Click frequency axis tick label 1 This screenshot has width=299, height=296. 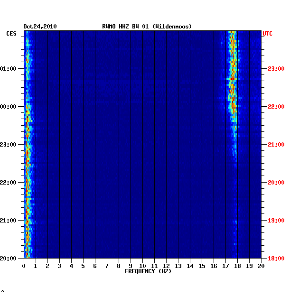pyautogui.click(x=36, y=266)
